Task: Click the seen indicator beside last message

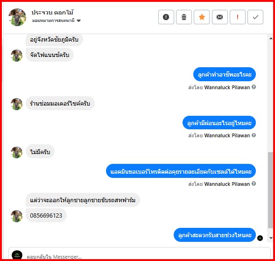Action: (260, 238)
